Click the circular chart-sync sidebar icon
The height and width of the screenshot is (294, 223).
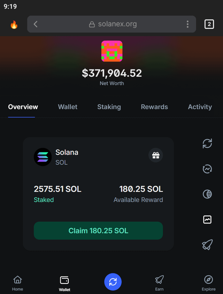pyautogui.click(x=207, y=169)
